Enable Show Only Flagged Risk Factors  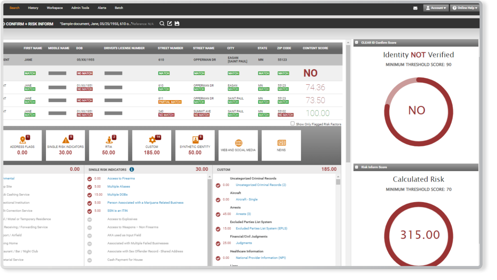tap(293, 123)
